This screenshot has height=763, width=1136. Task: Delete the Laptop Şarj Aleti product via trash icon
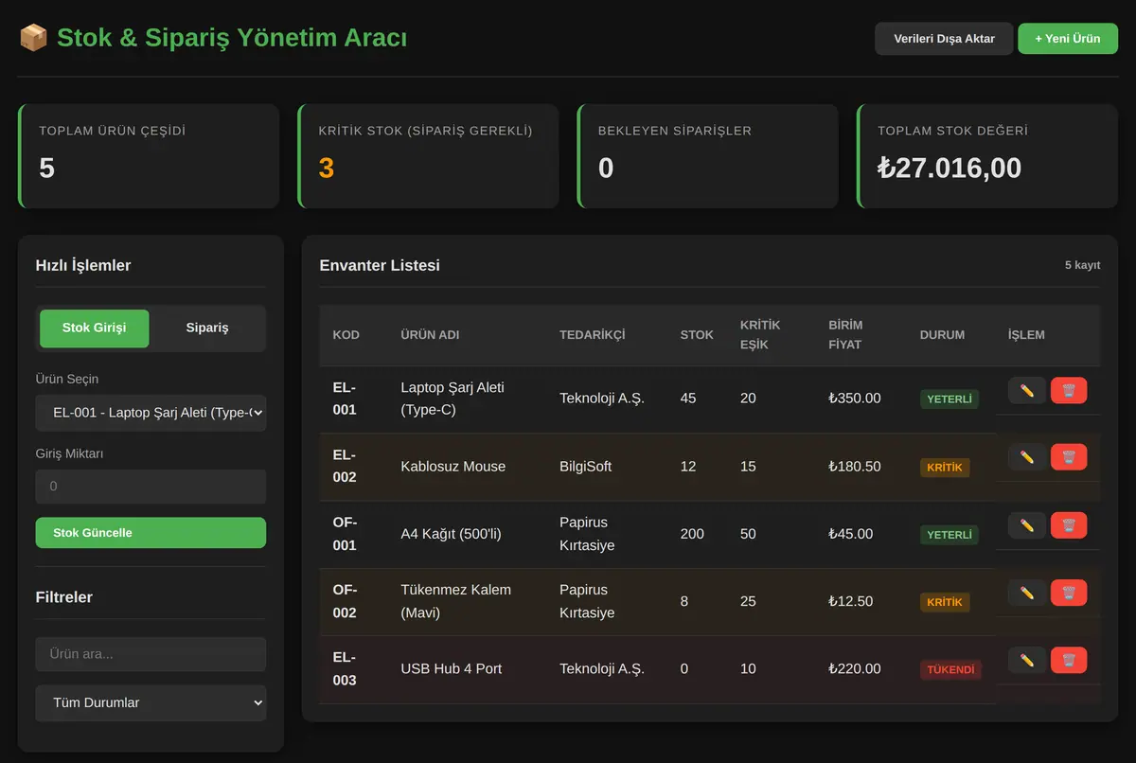pos(1069,390)
